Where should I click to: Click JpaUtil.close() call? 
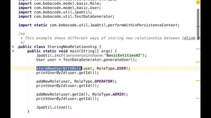click(54, 107)
